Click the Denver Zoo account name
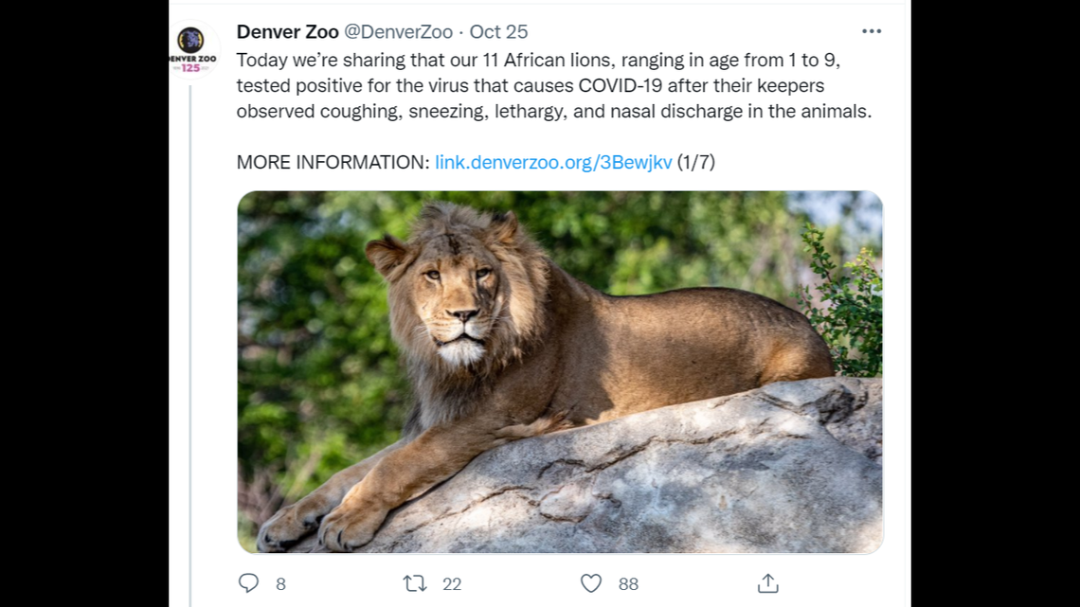This screenshot has height=607, width=1080. (287, 31)
